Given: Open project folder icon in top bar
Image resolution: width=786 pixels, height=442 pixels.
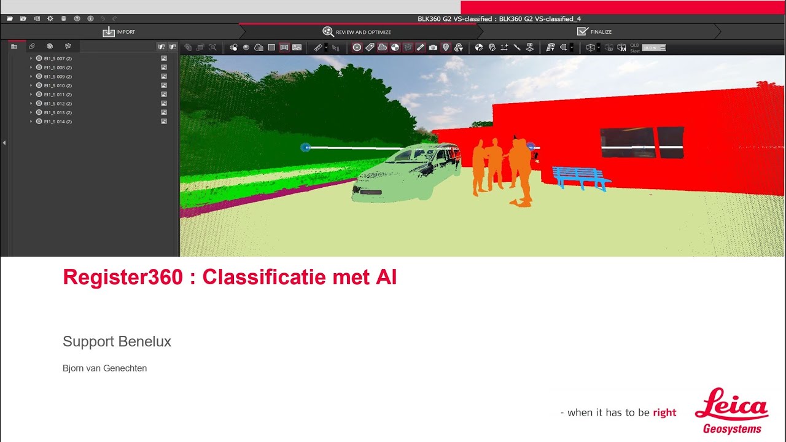Looking at the screenshot, I should (10, 18).
